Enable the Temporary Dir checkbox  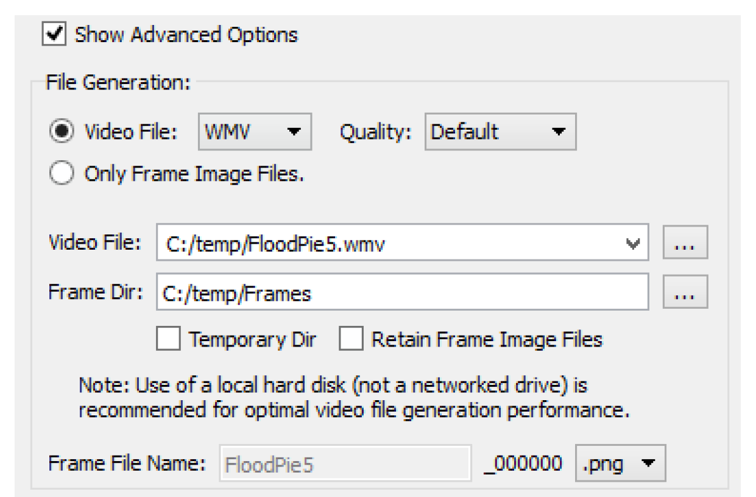coord(168,339)
